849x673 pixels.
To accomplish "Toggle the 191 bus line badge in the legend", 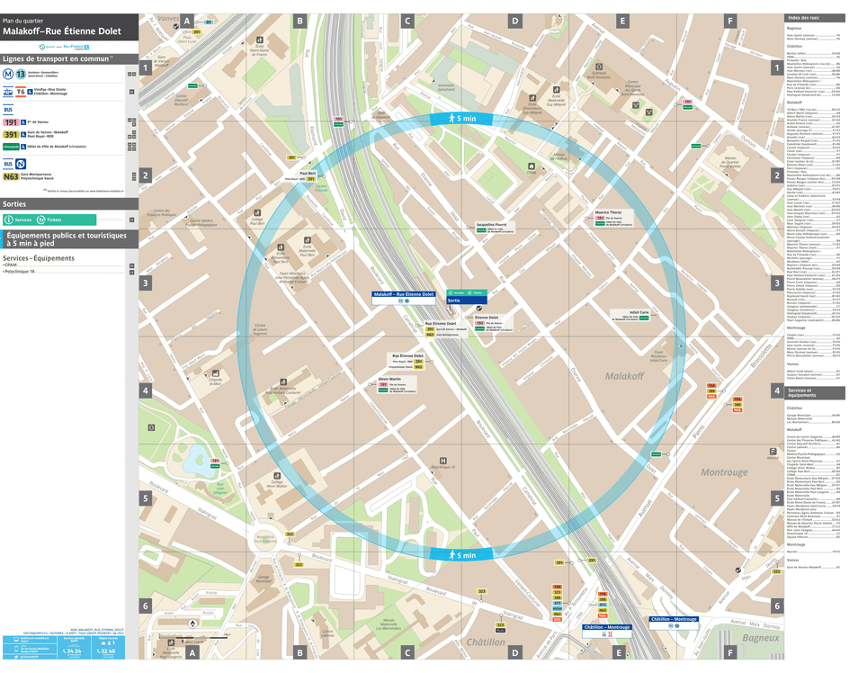I will click(x=11, y=121).
